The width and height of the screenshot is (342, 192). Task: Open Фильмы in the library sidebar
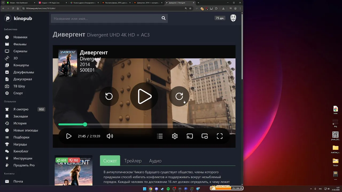tap(20, 44)
